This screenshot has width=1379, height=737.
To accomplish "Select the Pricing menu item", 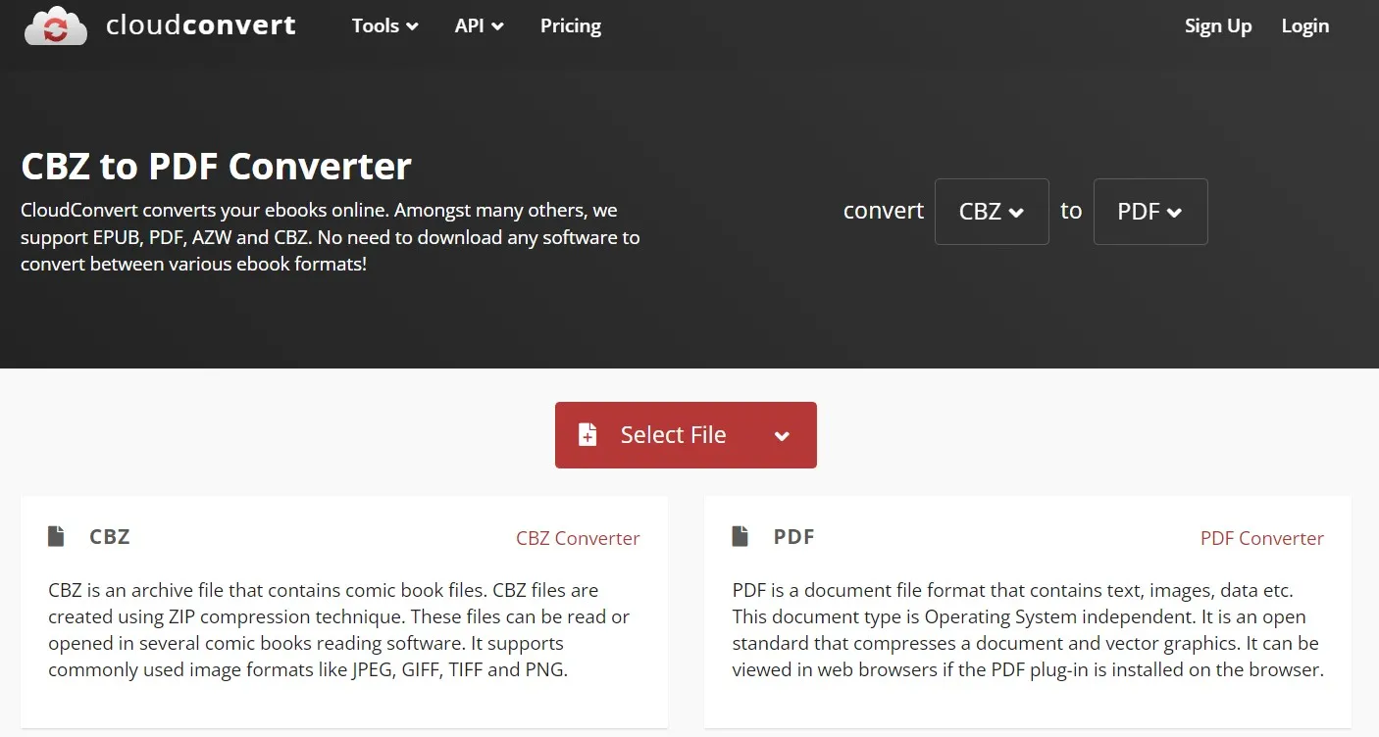I will [570, 26].
